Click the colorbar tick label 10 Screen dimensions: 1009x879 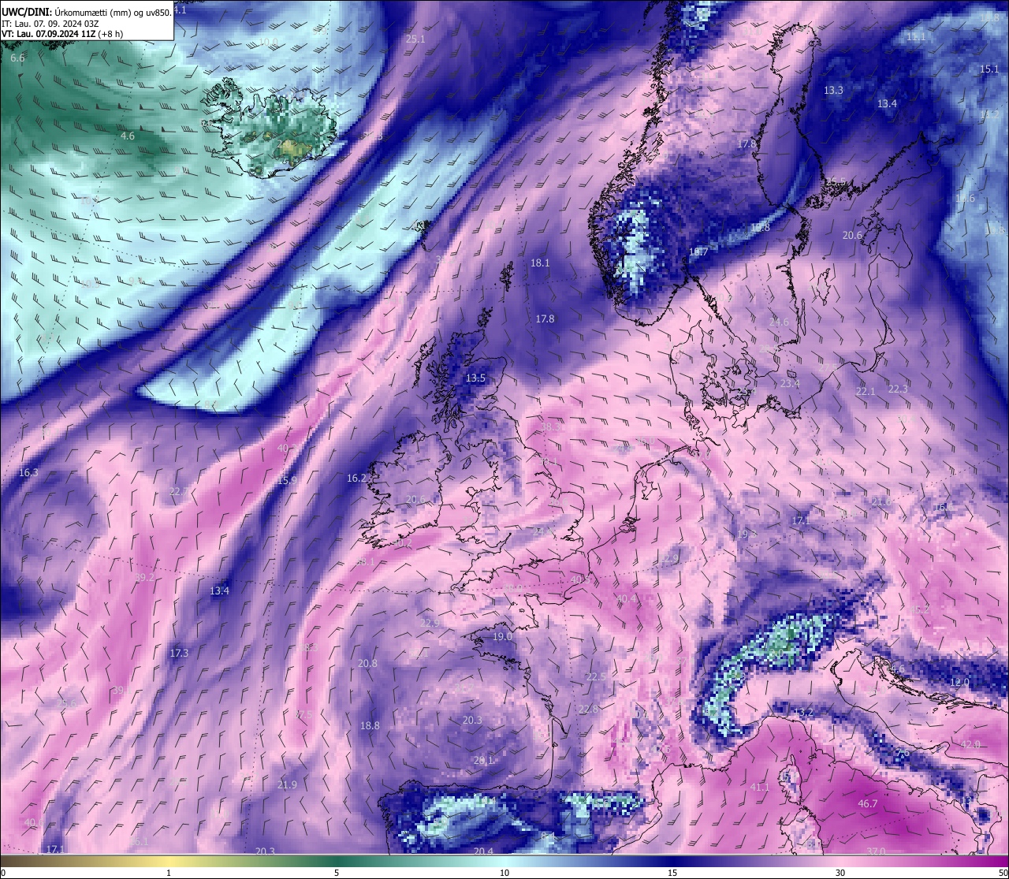[x=504, y=873]
